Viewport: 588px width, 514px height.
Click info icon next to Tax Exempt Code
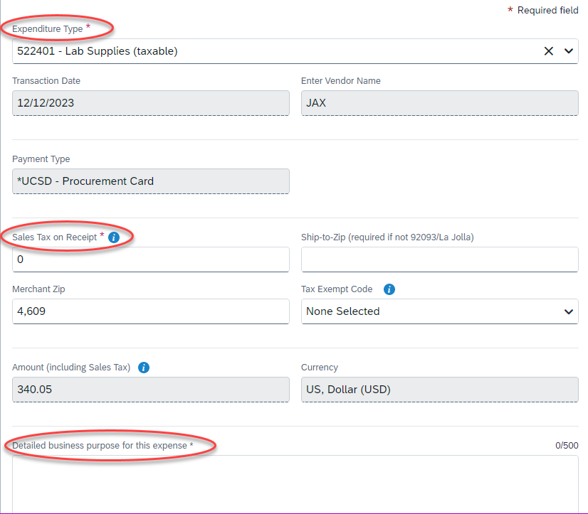389,289
